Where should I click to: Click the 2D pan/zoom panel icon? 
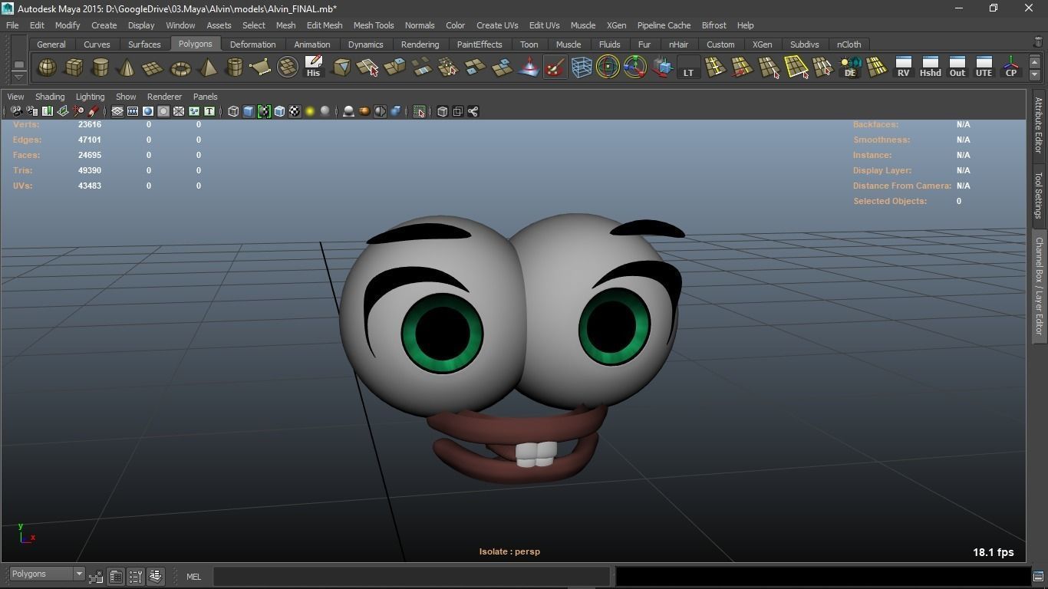tap(77, 111)
